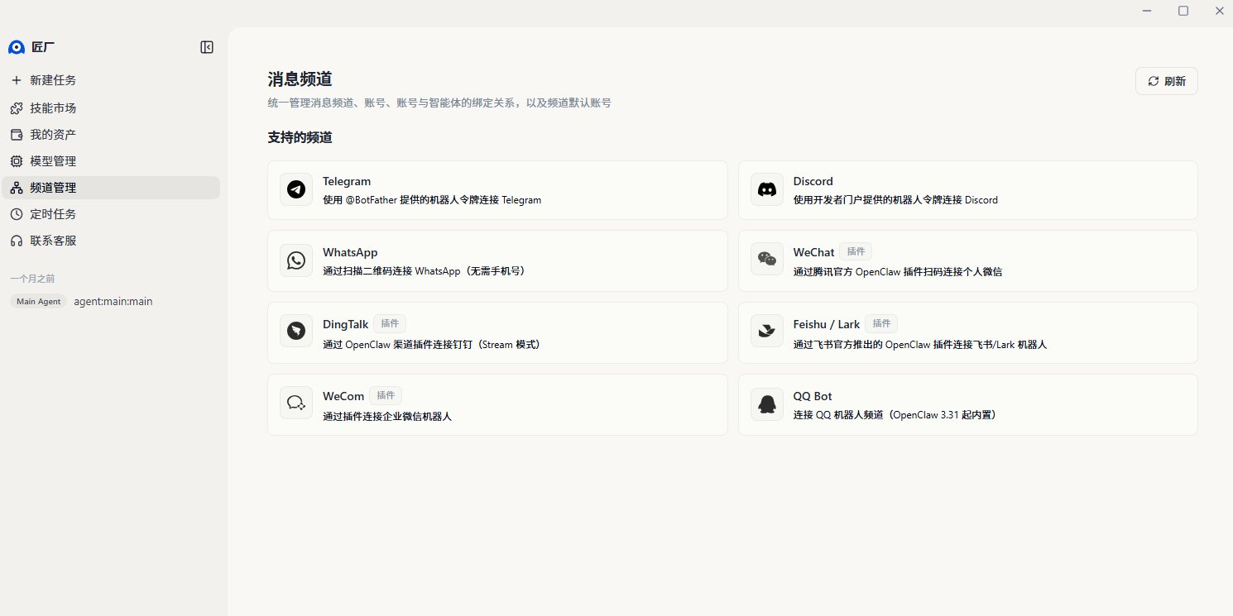Collapse the sidebar with the panel icon
This screenshot has width=1233, height=616.
(207, 47)
